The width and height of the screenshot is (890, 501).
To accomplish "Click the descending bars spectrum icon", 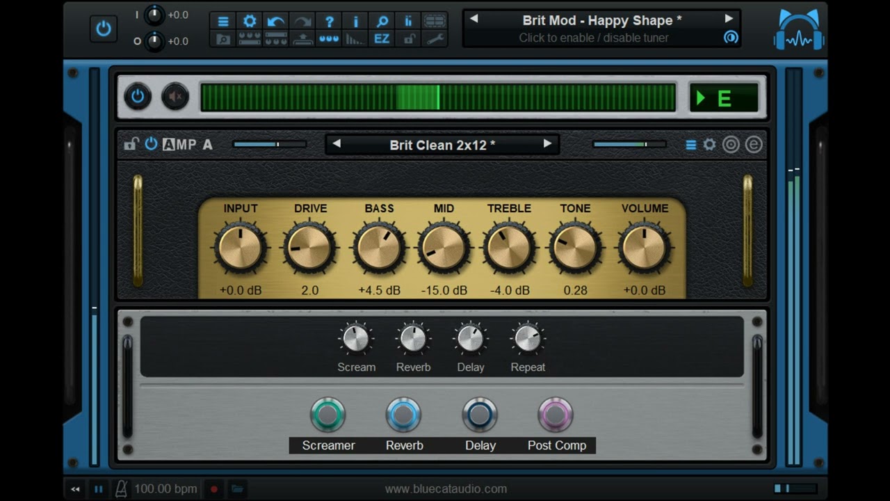I will point(355,39).
